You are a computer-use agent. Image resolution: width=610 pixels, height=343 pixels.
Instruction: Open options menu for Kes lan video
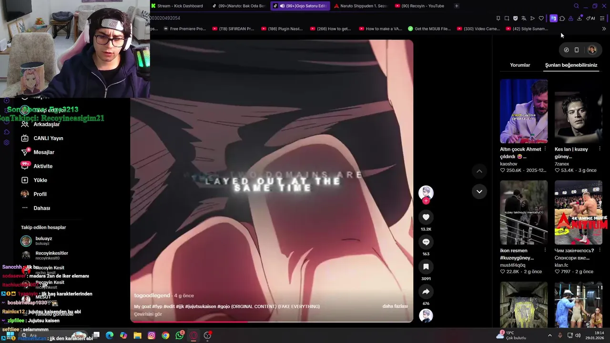[600, 149]
